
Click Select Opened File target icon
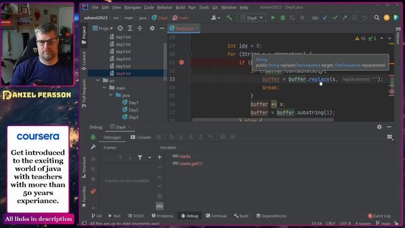click(120, 28)
